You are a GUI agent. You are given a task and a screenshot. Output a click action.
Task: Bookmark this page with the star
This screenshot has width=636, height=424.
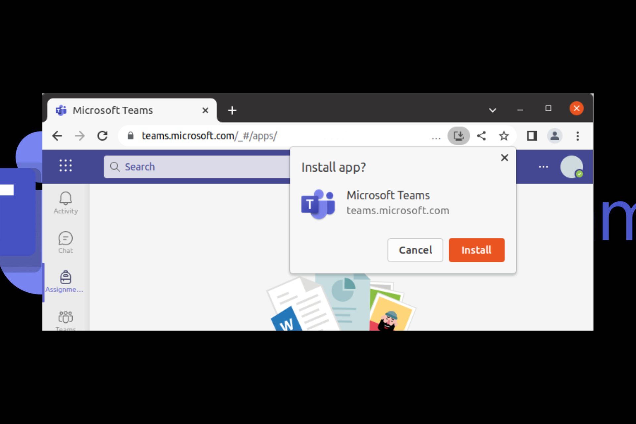click(x=504, y=136)
